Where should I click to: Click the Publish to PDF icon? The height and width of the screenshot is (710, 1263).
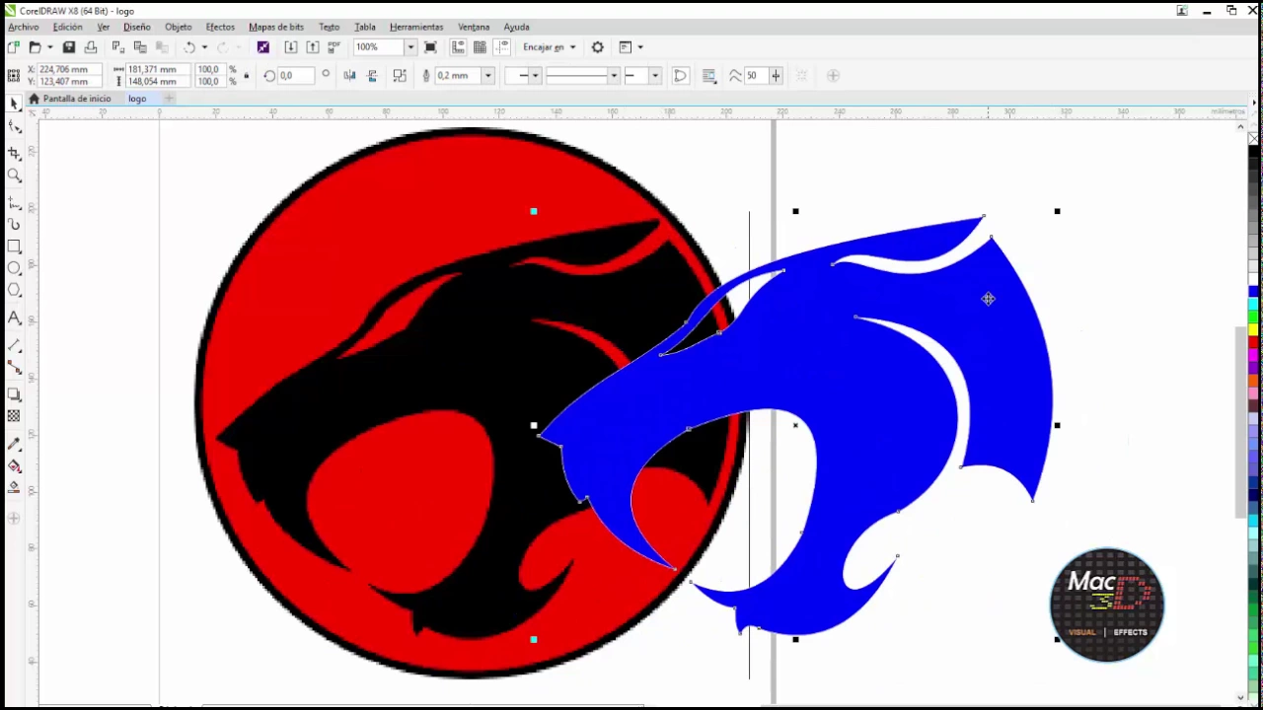pyautogui.click(x=334, y=47)
